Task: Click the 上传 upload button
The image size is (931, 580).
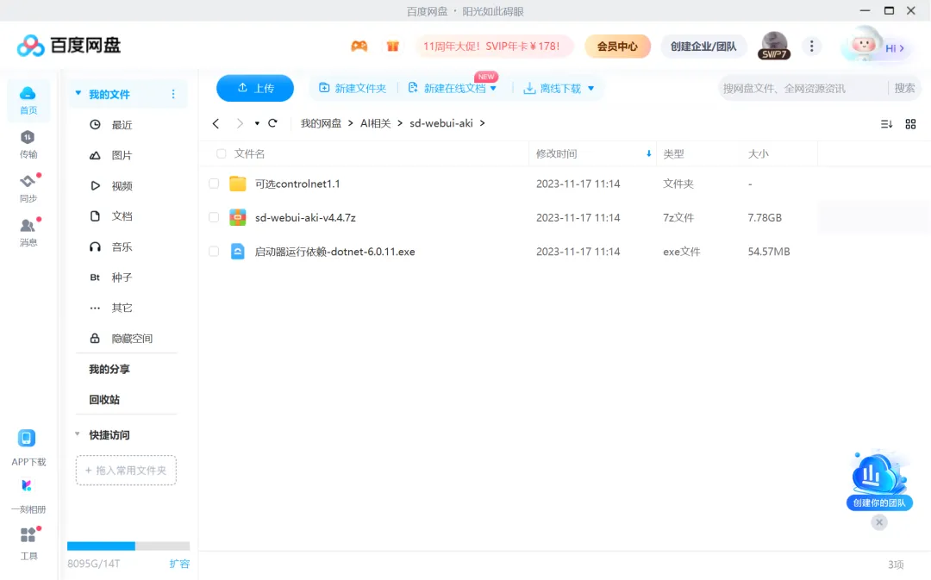Action: click(x=255, y=89)
